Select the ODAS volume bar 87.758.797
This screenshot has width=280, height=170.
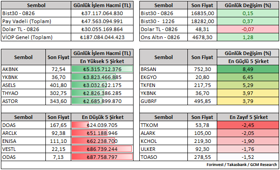(x=102, y=157)
